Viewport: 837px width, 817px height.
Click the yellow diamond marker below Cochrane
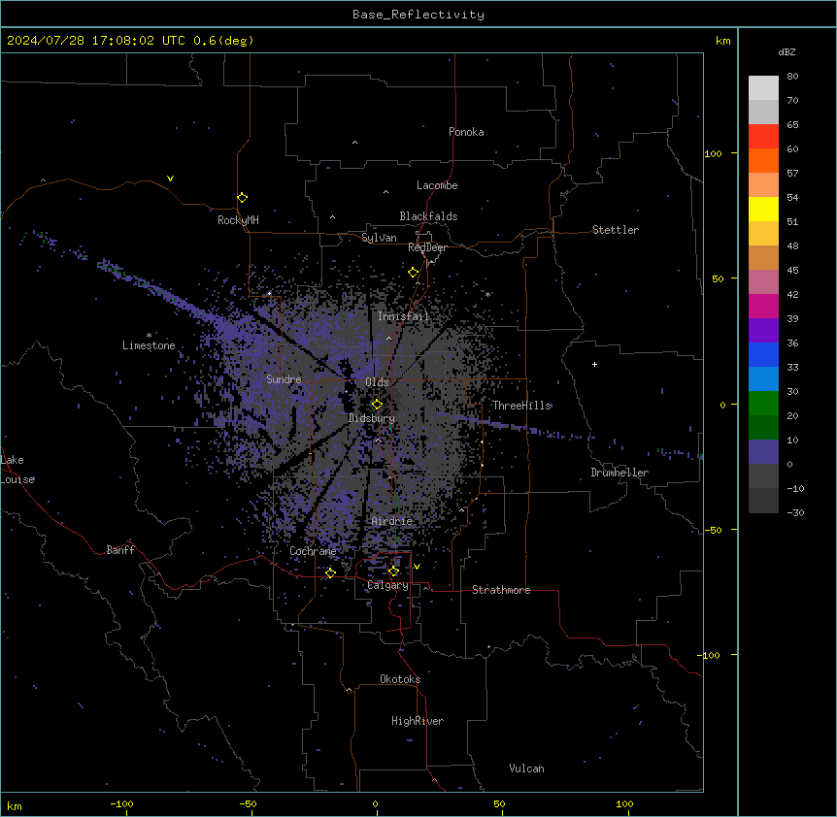pyautogui.click(x=330, y=572)
